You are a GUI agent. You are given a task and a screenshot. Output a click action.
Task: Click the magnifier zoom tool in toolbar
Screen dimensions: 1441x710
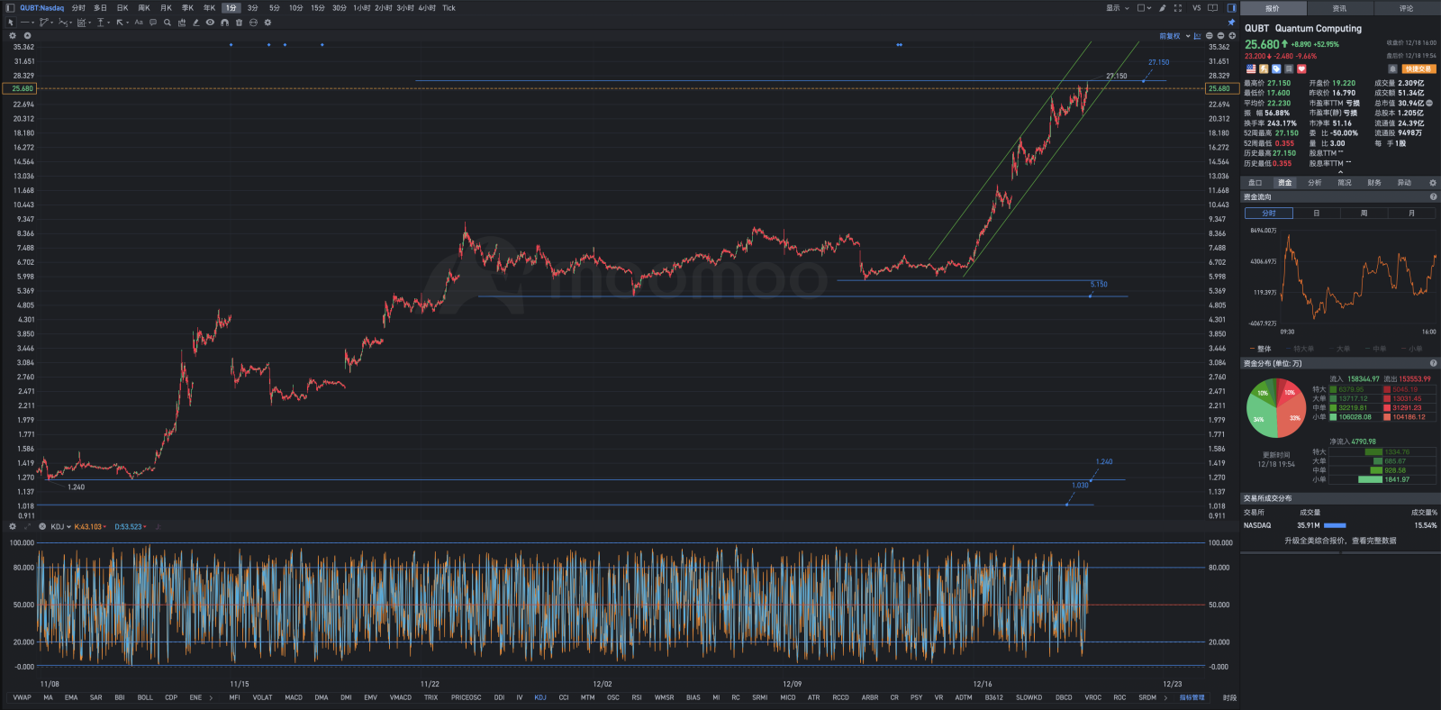[168, 23]
